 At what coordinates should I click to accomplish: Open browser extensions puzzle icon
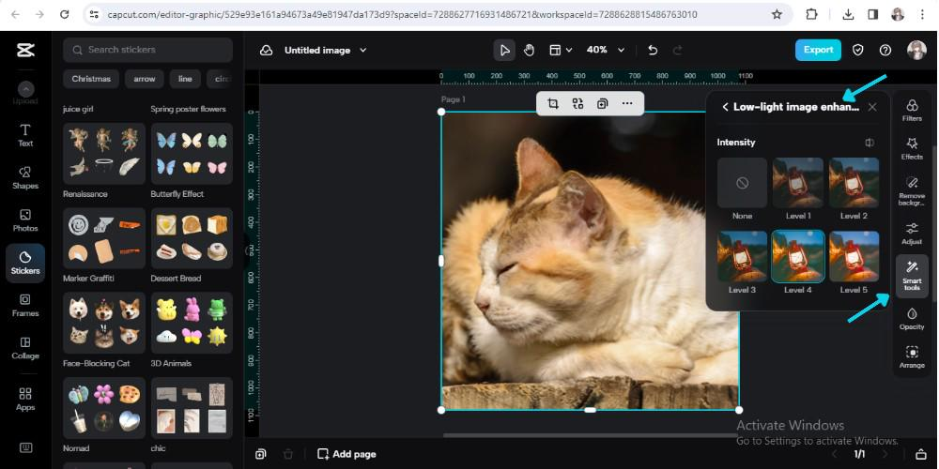[811, 14]
